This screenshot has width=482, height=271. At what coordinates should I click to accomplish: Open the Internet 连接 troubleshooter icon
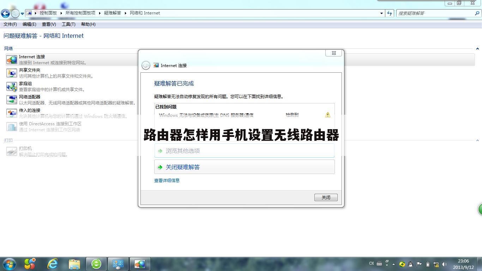click(11, 59)
